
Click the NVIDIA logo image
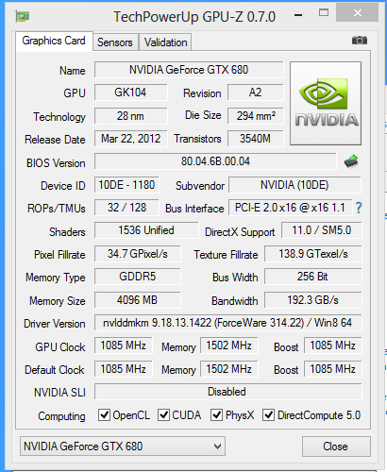(x=326, y=103)
